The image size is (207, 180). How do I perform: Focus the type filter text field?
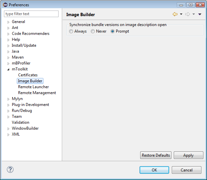[x=31, y=14]
